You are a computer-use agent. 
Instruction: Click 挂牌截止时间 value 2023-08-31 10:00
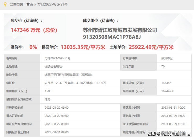(173, 108)
